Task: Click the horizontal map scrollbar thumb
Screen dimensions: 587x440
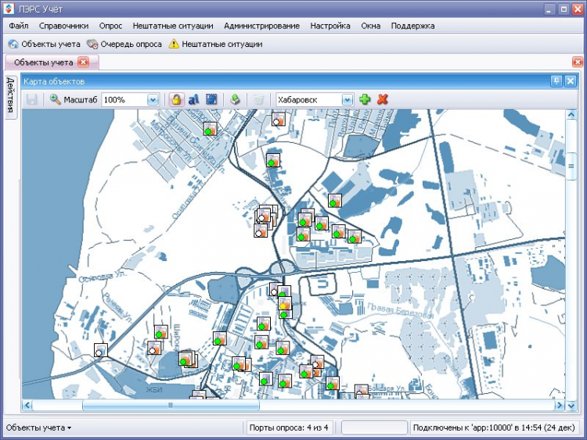Action: (x=171, y=405)
